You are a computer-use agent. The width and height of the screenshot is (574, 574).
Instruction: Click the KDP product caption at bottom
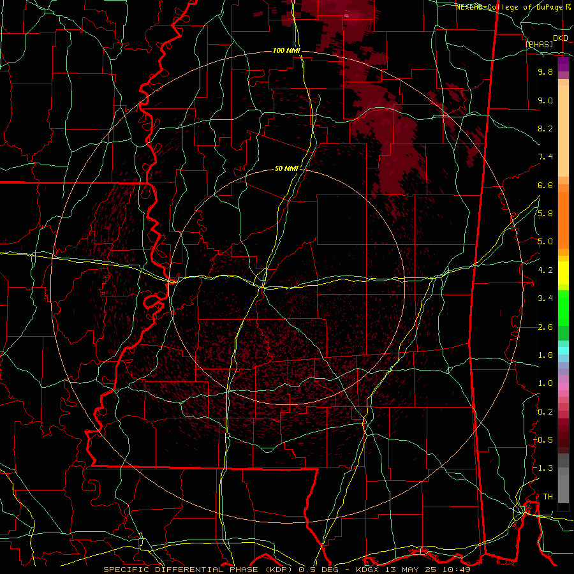point(287,570)
